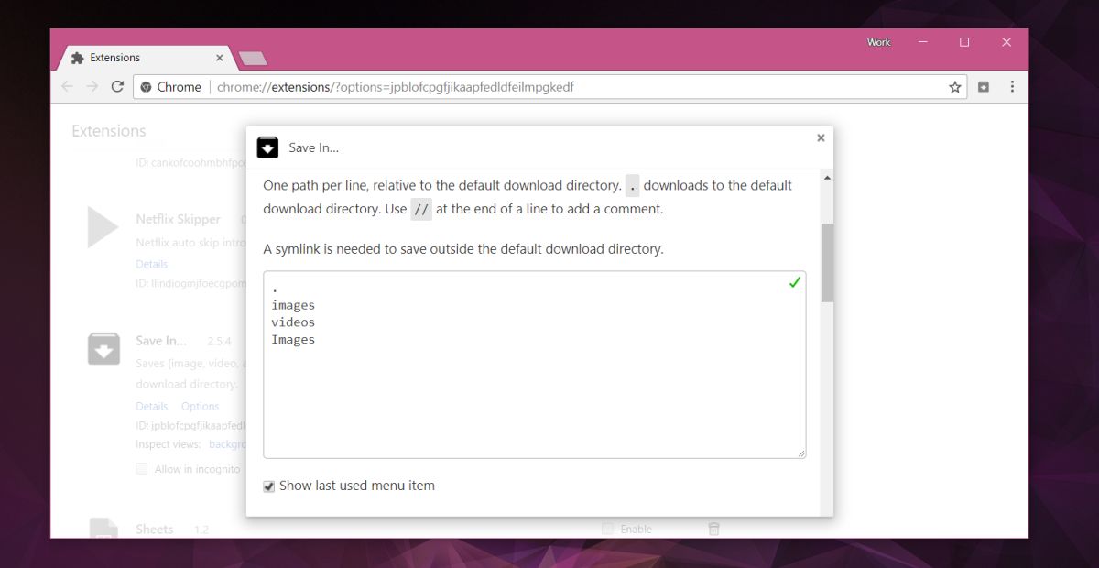This screenshot has height=568, width=1099.
Task: Click the scroll up arrow in the dialog
Action: (x=827, y=178)
